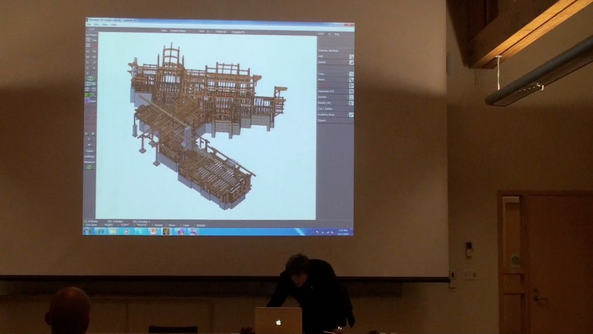Click Stretch in the bottom shortcut bar

201,225
